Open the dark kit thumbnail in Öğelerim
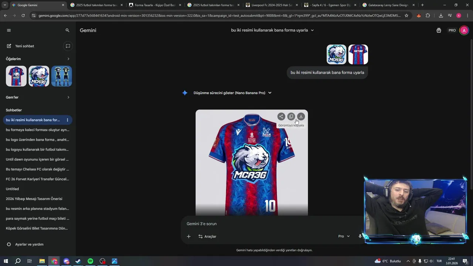473x266 pixels. 61,76
